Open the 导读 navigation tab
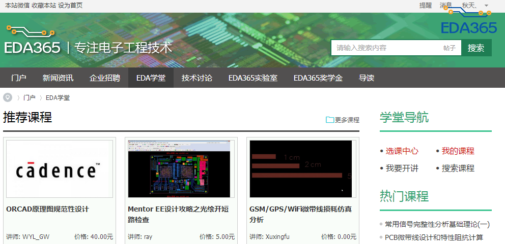Screen dimensions: 505x244 click(367, 78)
